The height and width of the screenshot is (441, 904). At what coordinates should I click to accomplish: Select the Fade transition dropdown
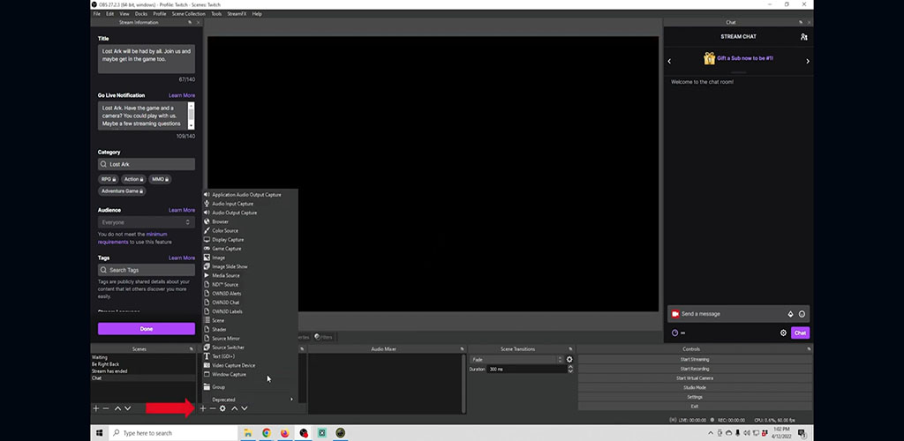tap(516, 359)
